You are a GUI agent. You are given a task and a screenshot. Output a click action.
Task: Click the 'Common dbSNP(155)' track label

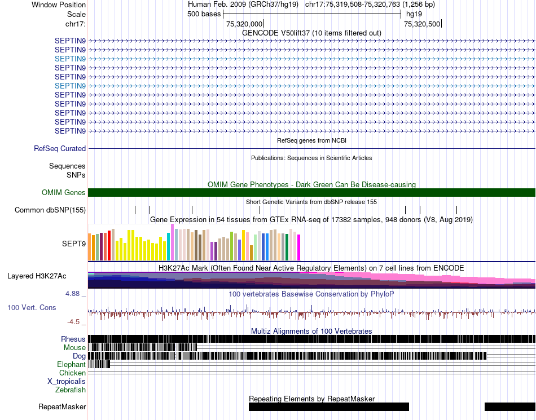click(50, 210)
